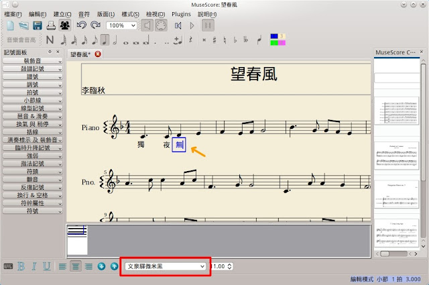Screen dimensions: 429x285
Task: Open the 音符 menu
Action: [x=84, y=14]
